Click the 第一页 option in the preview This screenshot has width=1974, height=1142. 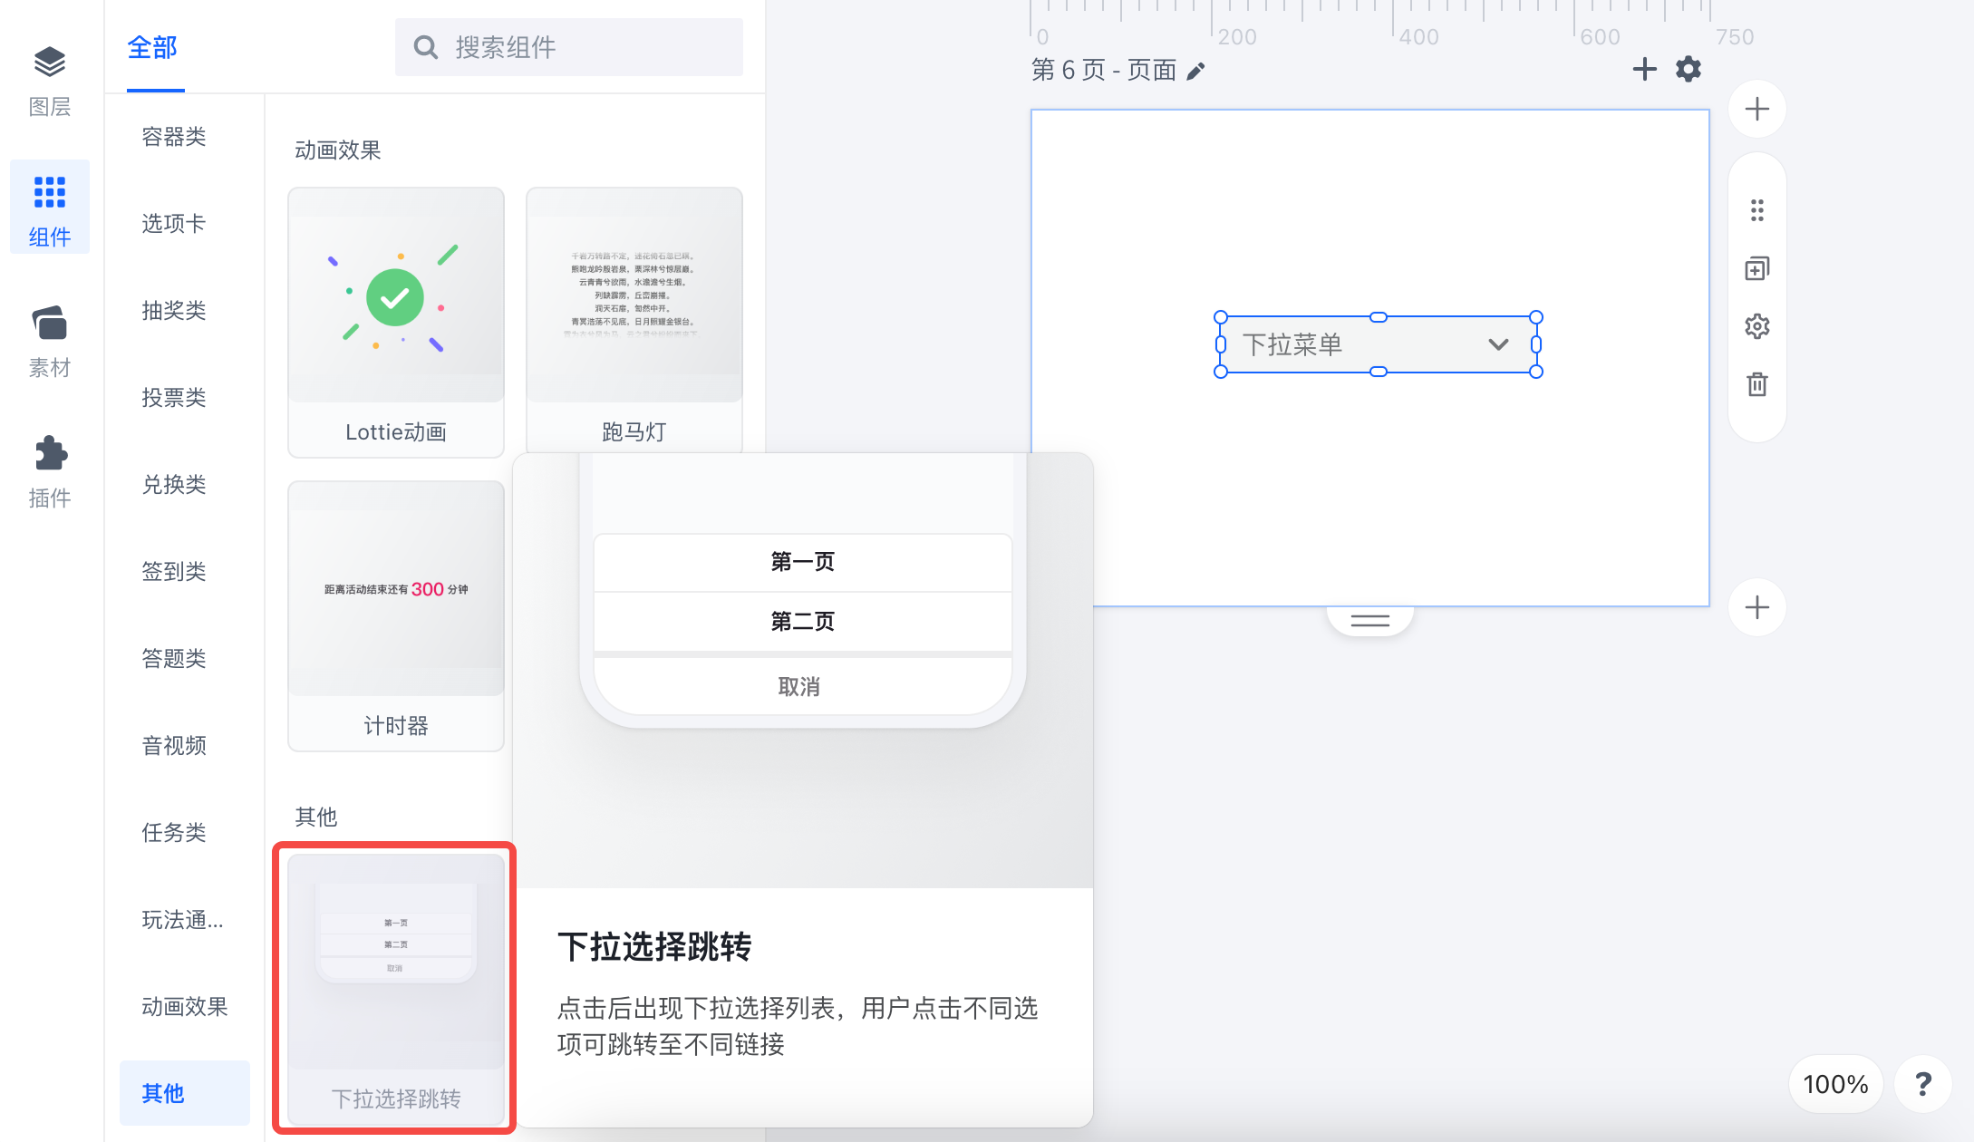click(803, 562)
